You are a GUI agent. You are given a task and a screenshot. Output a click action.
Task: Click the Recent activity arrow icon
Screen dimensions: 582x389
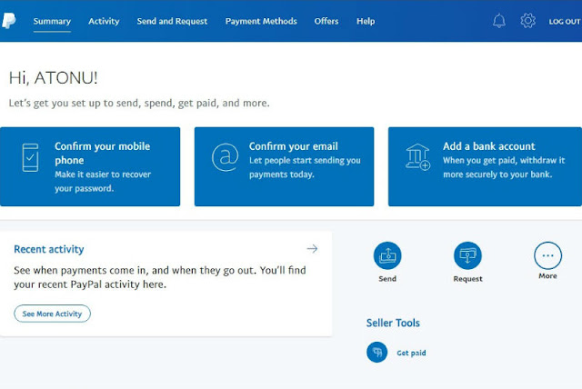[312, 249]
